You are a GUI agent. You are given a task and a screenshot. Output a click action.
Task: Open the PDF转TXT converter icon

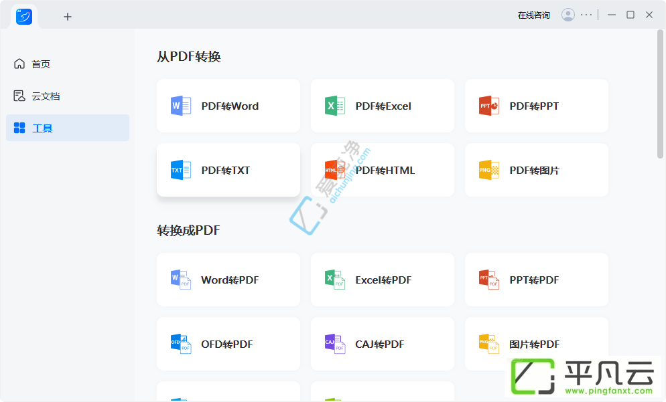coord(180,170)
